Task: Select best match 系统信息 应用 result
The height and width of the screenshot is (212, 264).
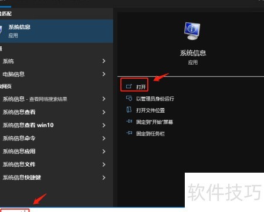Action: (56, 31)
